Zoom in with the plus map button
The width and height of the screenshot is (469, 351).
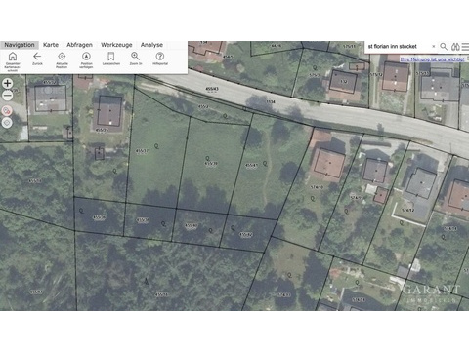point(7,83)
